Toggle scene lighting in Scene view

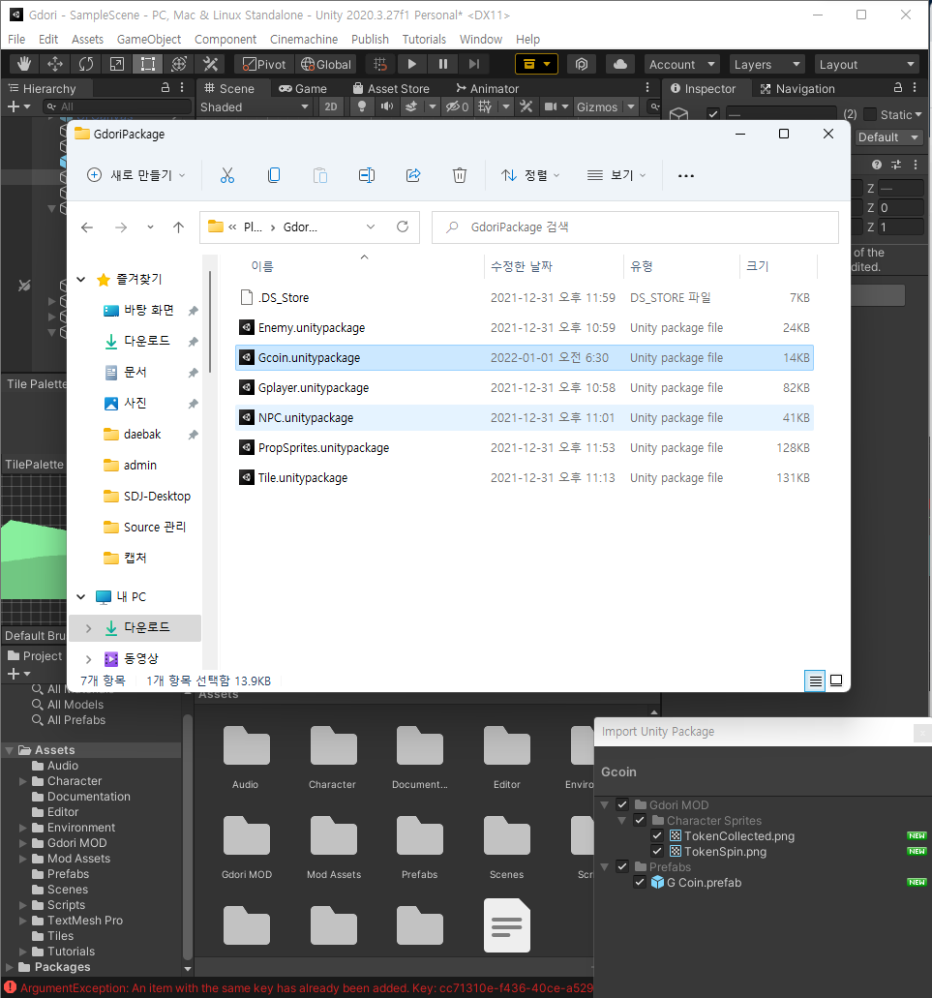coord(362,106)
